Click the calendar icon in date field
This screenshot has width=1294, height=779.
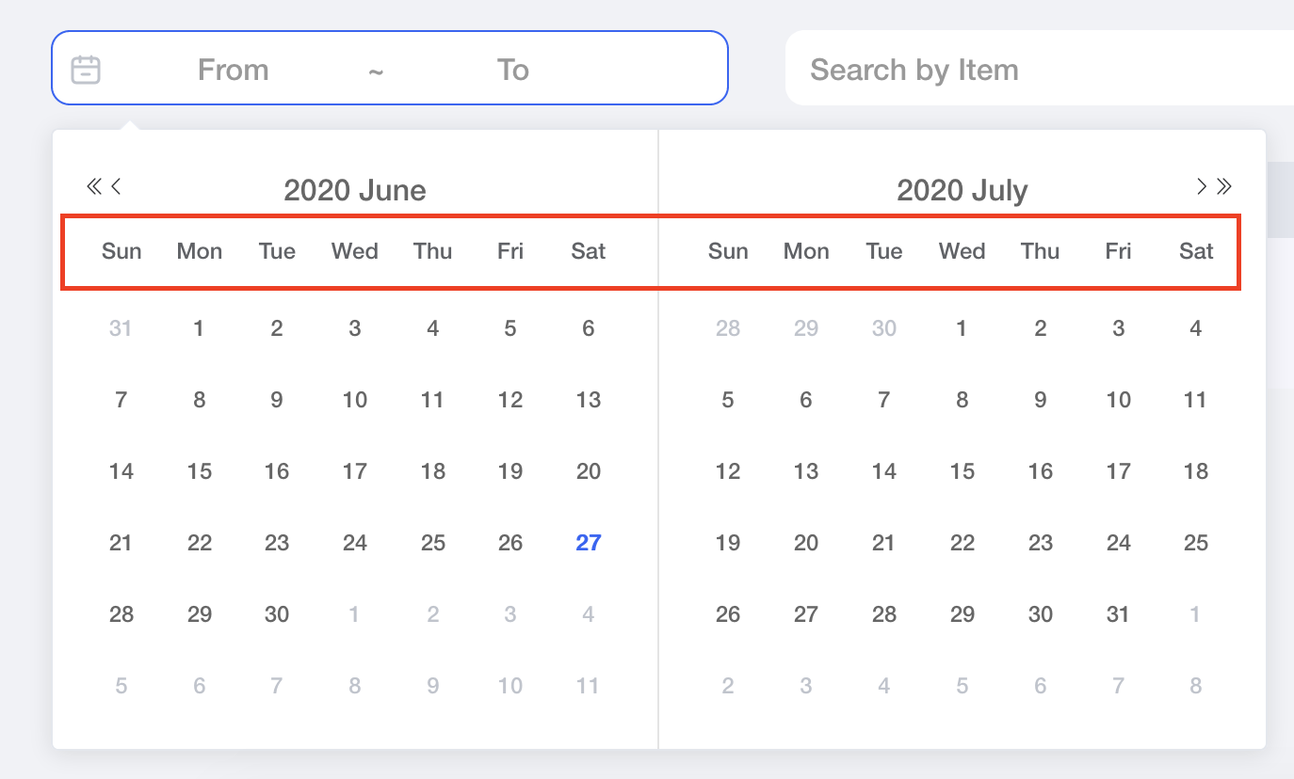pyautogui.click(x=86, y=70)
